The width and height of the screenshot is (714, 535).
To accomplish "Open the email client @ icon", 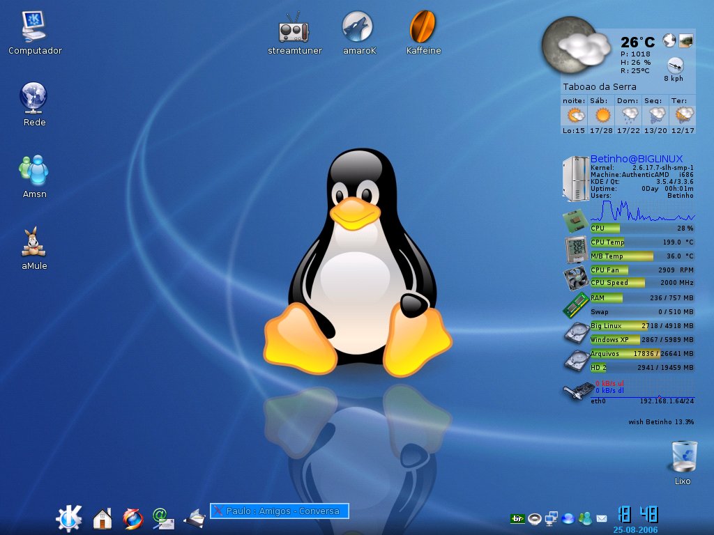I will point(163,518).
